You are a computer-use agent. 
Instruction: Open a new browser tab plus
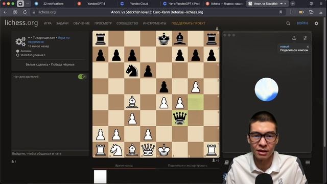(x=293, y=4)
